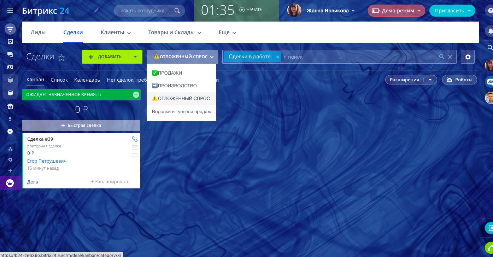Remove the Сделки в работе filter chip
The image size is (493, 257).
pyautogui.click(x=278, y=57)
